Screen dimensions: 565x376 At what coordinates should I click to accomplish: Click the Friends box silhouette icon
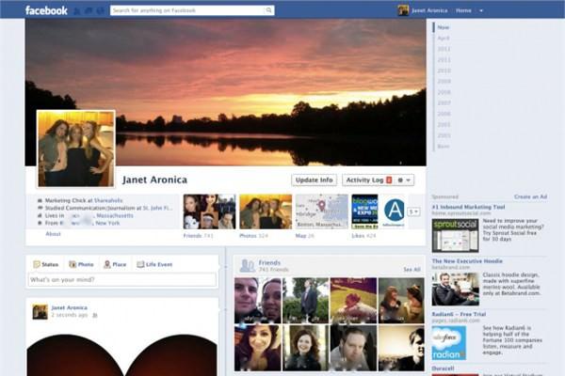(247, 265)
